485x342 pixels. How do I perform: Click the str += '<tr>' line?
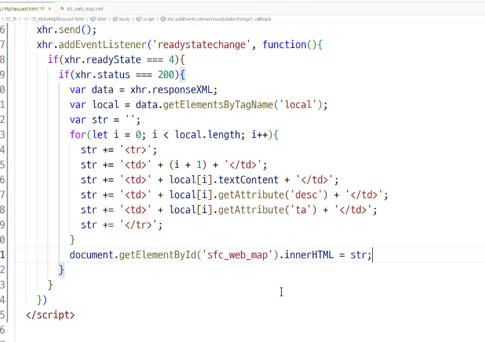click(119, 150)
